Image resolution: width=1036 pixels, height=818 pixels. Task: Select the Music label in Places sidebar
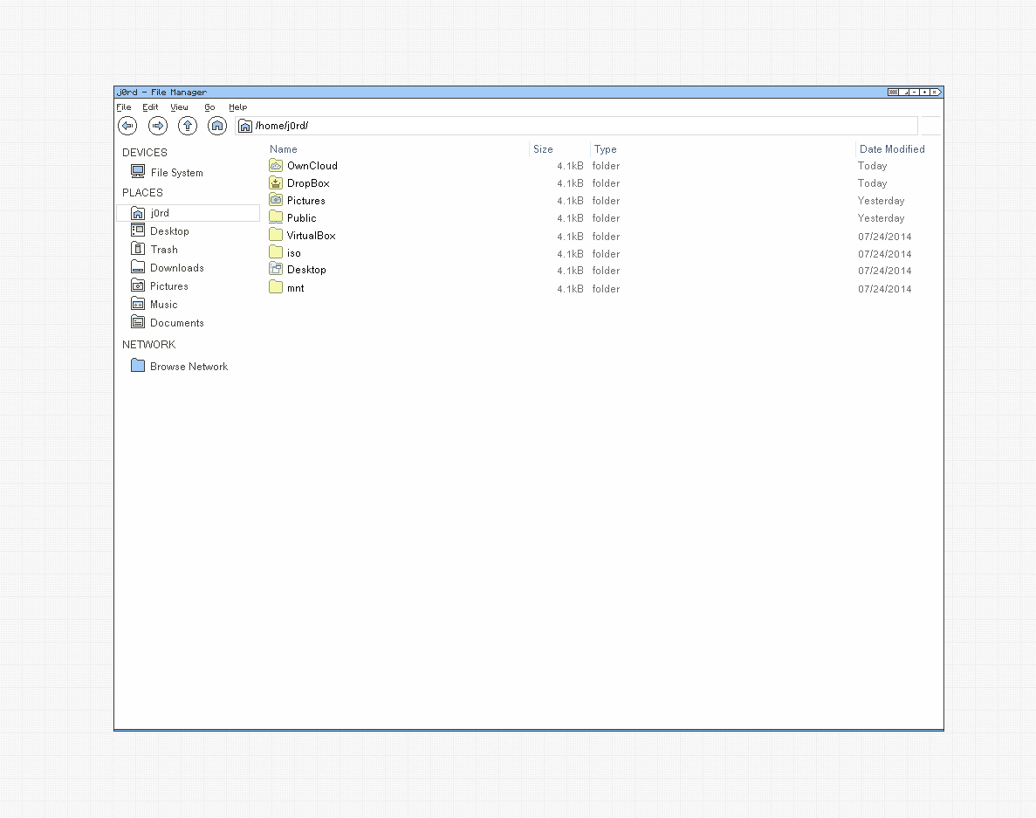click(164, 305)
